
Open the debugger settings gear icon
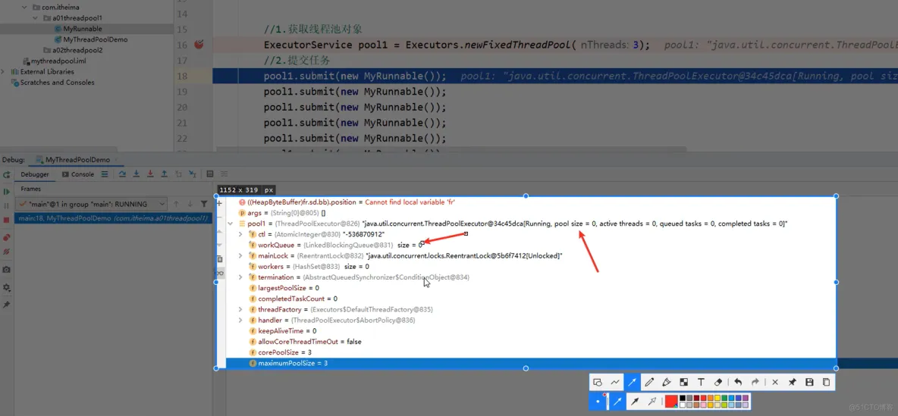tap(6, 287)
